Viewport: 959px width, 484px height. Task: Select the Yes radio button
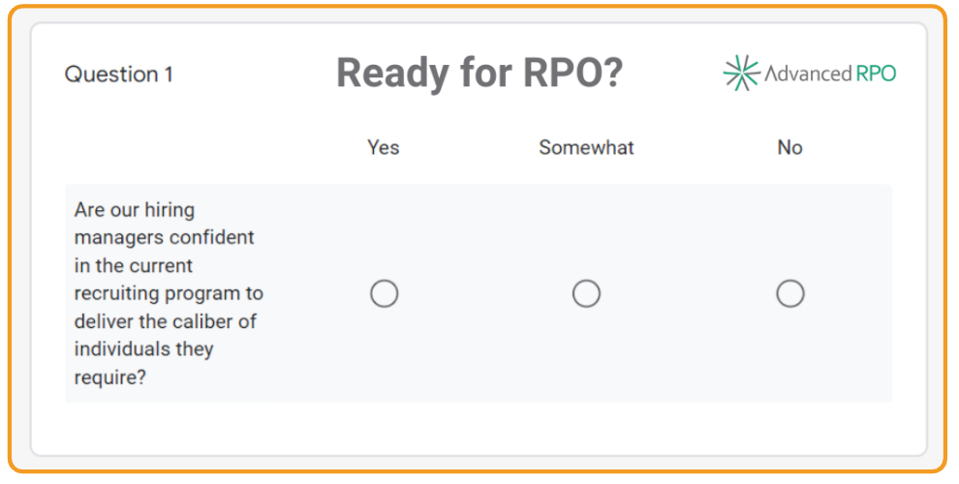[385, 293]
